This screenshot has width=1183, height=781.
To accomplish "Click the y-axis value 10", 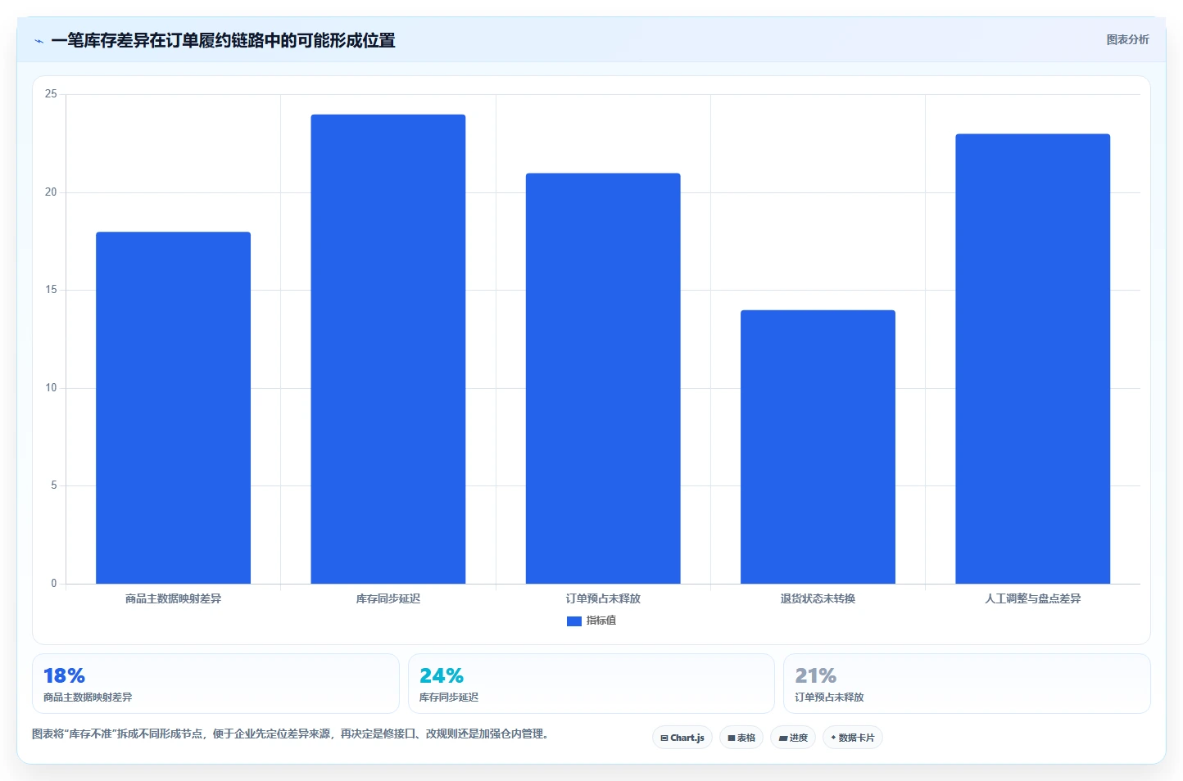I will pos(51,388).
